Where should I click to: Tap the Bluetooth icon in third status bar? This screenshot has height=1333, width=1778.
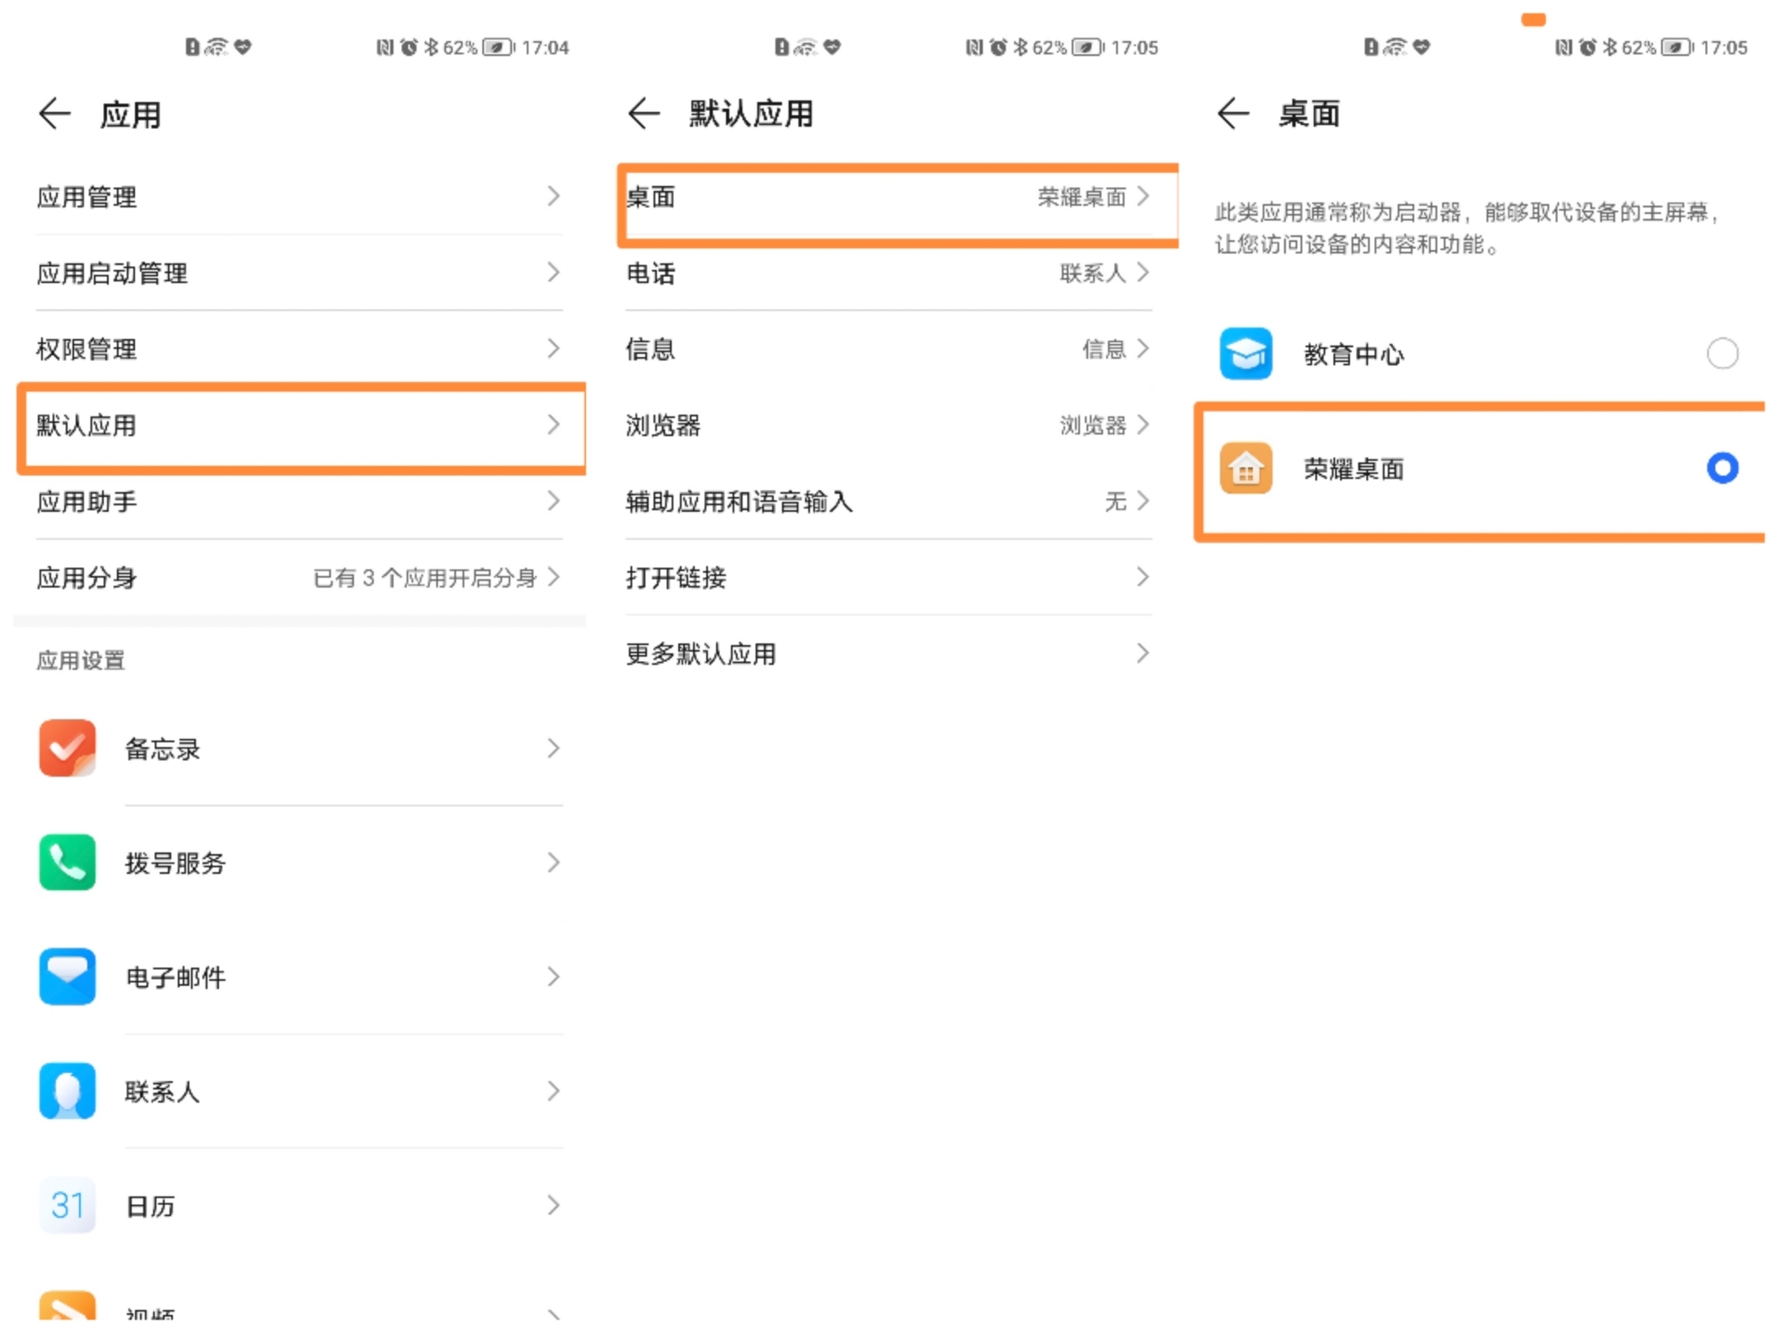coord(1609,47)
